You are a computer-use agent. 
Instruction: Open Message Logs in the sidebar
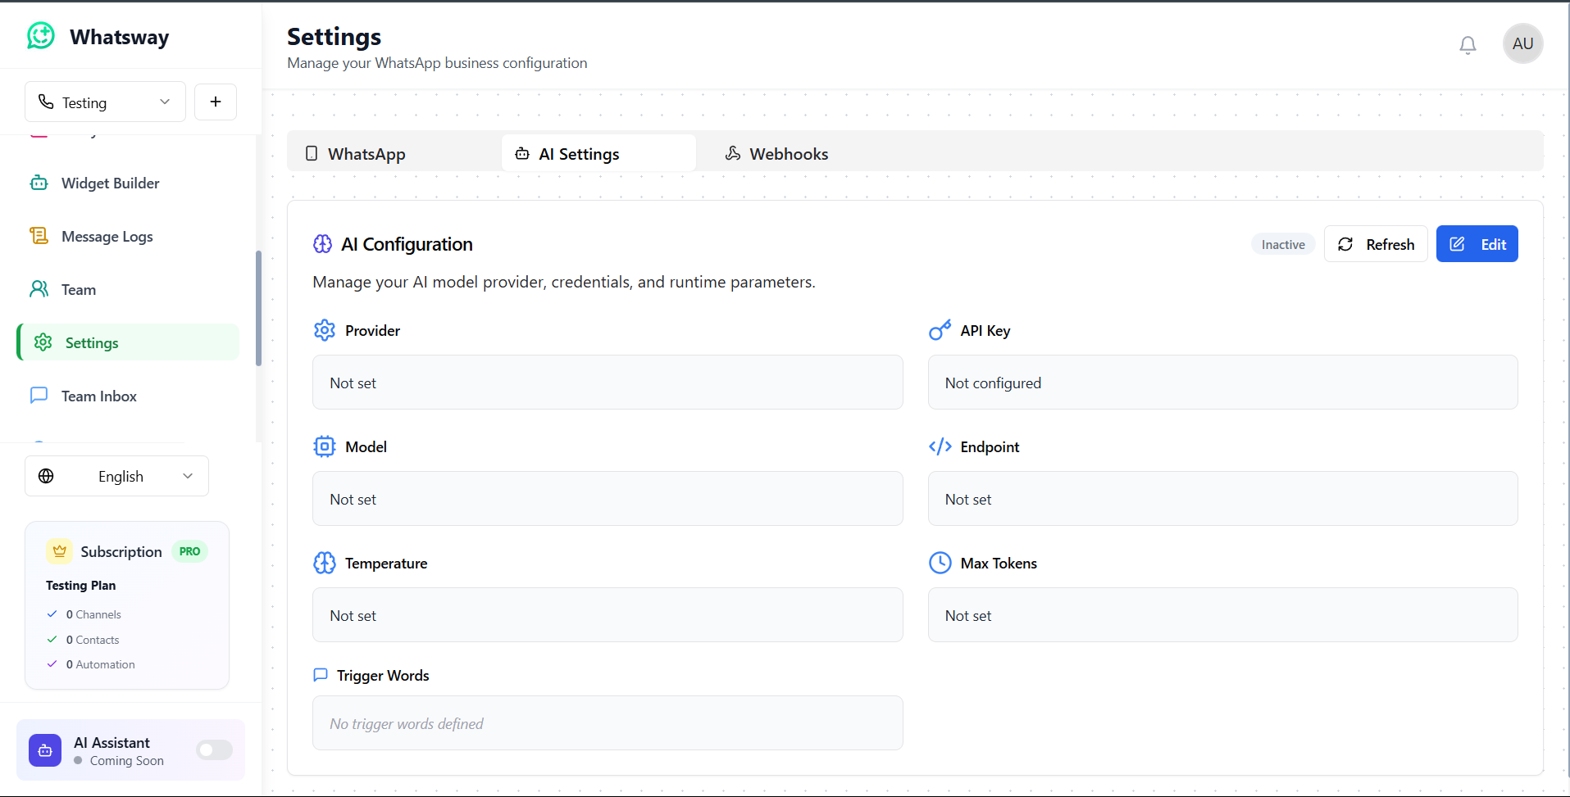[x=107, y=237]
